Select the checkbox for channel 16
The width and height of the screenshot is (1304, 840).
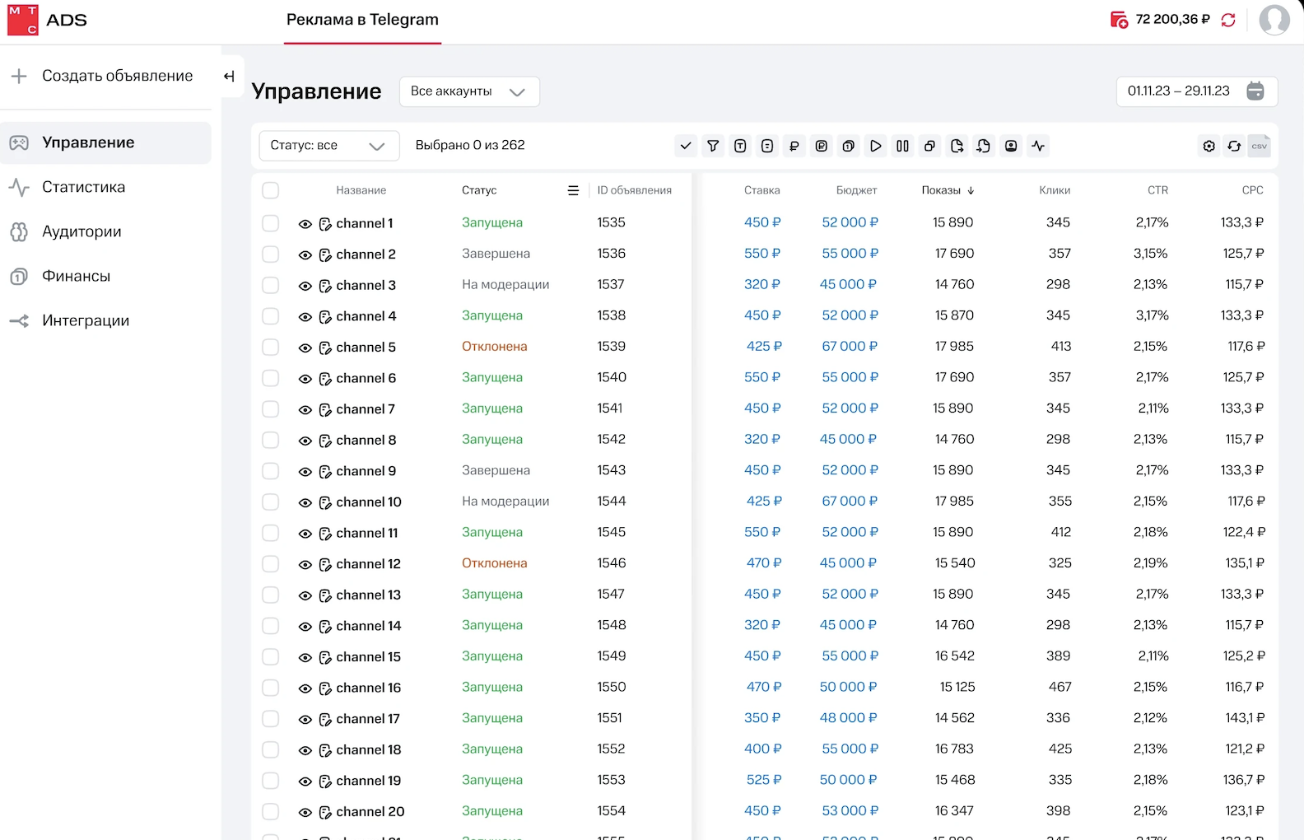(x=270, y=688)
